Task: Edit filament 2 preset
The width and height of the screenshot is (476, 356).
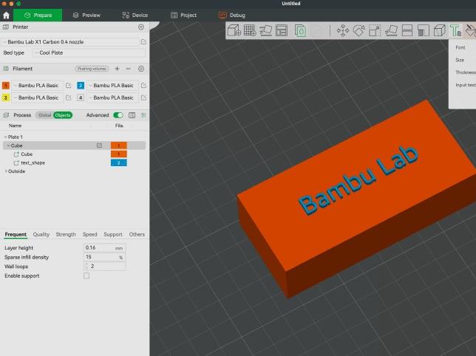Action: coord(143,86)
